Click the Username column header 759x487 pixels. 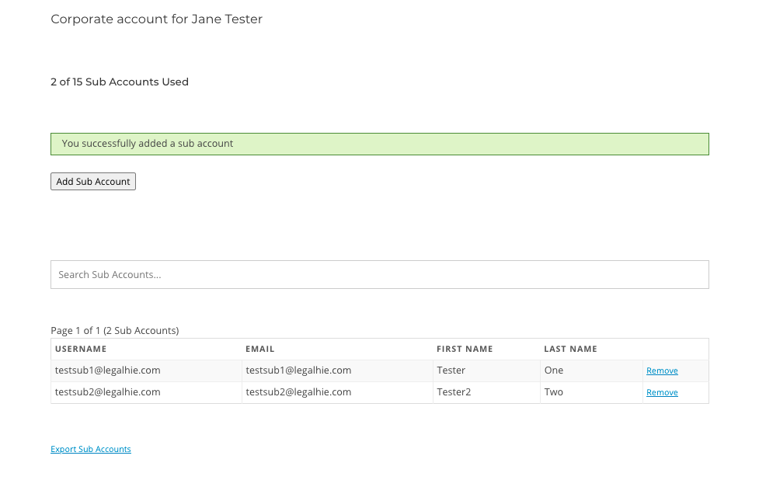[x=81, y=349]
